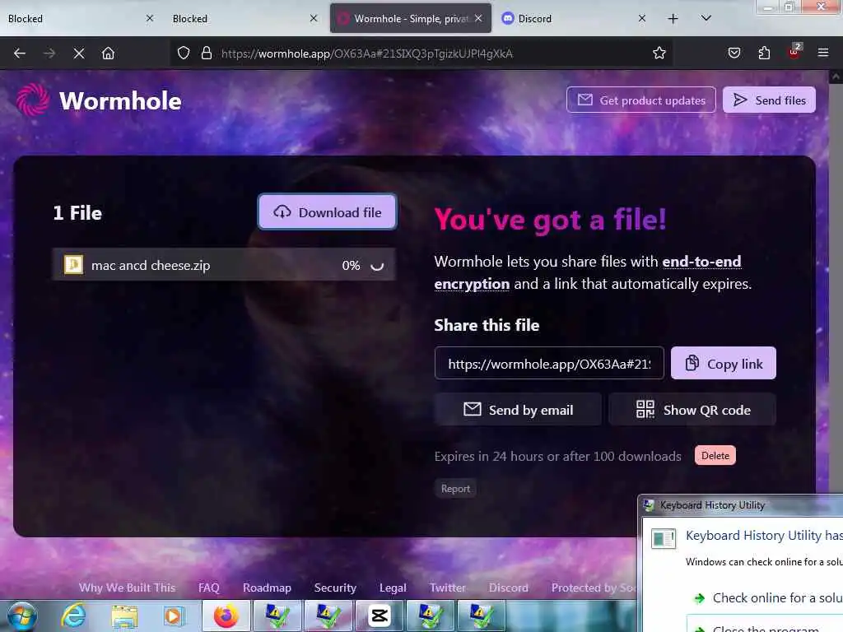This screenshot has width=843, height=632.
Task: View site security via padlock icon
Action: coord(207,53)
